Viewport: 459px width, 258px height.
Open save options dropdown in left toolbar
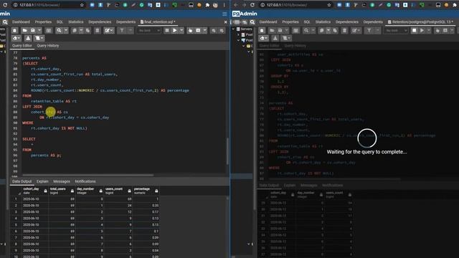[x=39, y=30]
